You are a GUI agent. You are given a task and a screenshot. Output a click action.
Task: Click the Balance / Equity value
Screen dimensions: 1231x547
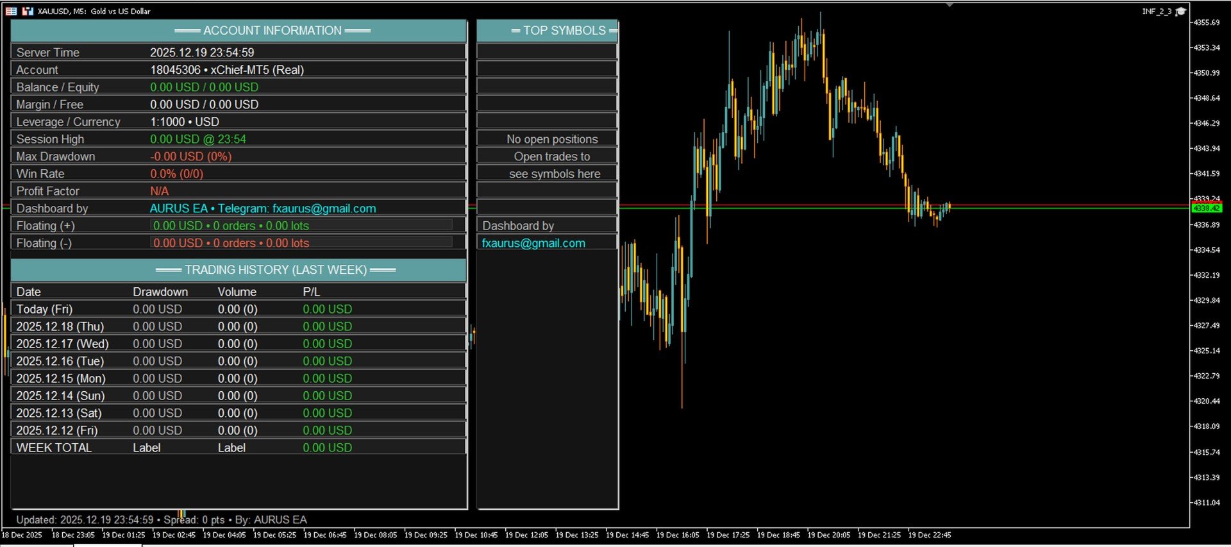205,87
